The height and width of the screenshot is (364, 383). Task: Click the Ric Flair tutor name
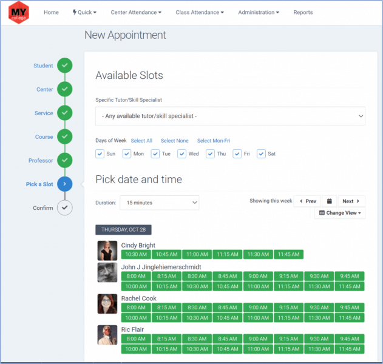pyautogui.click(x=132, y=329)
